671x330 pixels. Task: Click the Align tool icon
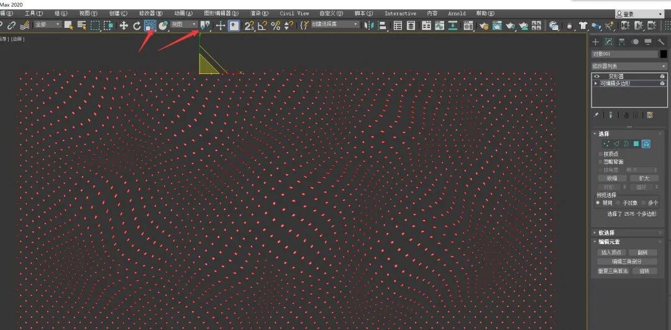[x=382, y=25]
